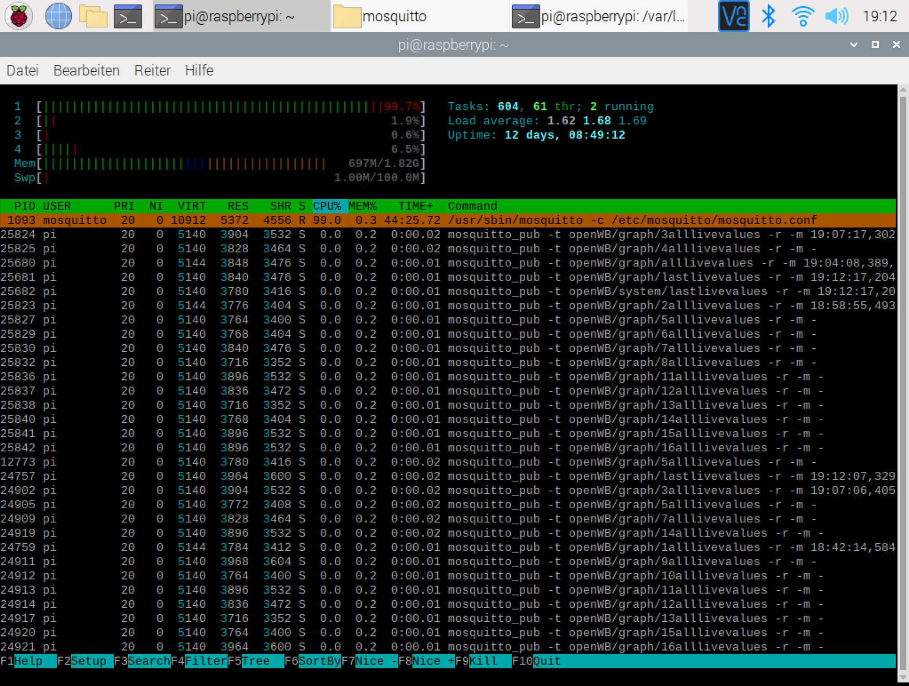Open the Reiter menu
Viewport: 909px width, 686px height.
tap(152, 71)
